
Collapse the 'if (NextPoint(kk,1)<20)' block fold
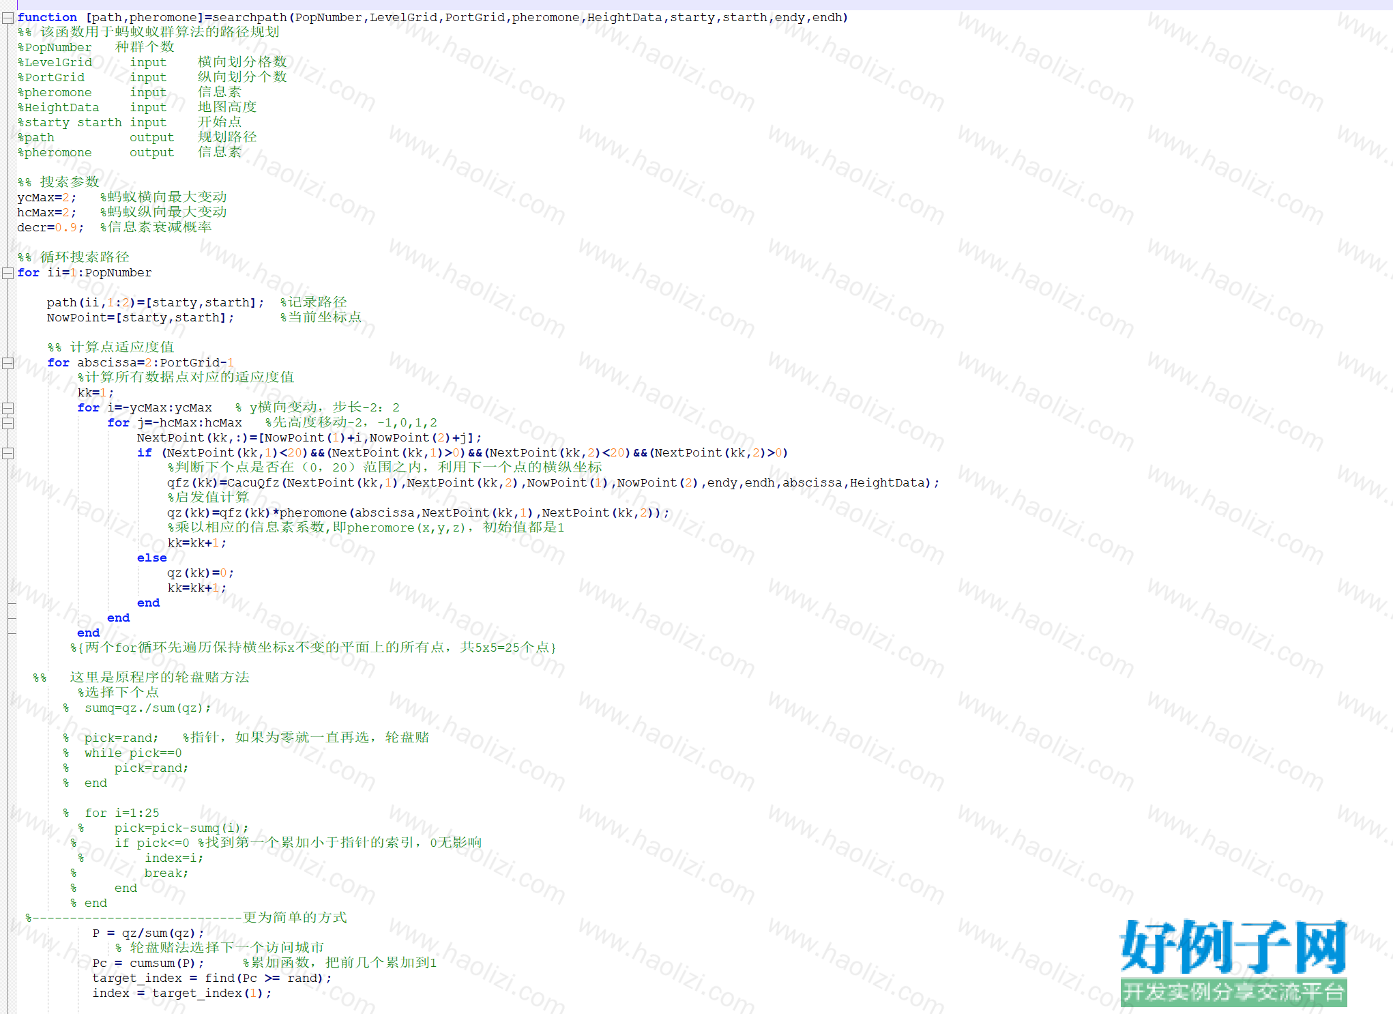[x=8, y=453]
